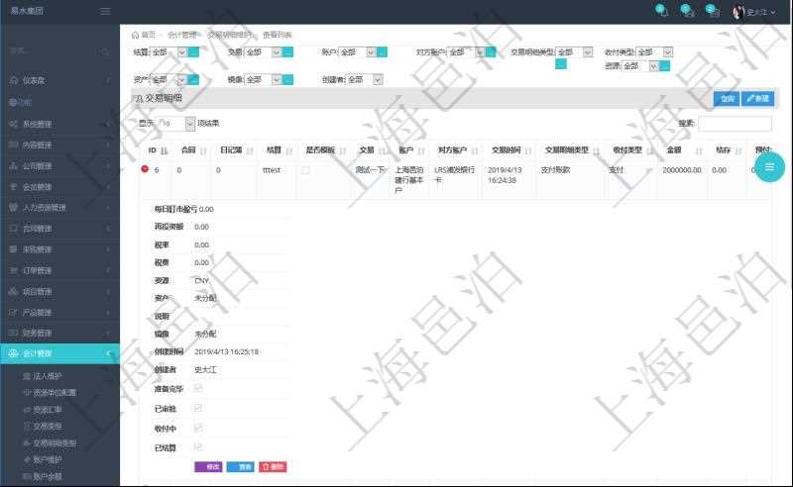Open the floating round teal menu button
793x487 pixels.
[x=768, y=165]
